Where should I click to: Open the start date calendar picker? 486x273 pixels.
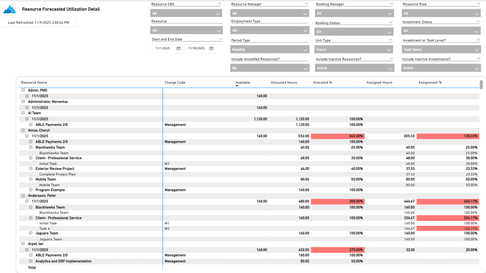(x=178, y=48)
